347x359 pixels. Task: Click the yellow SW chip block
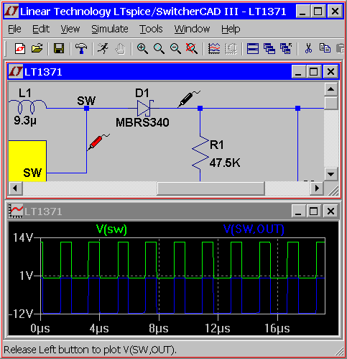point(27,160)
